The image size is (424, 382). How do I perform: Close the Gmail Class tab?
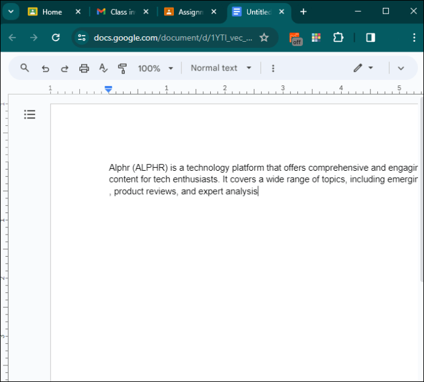(146, 12)
